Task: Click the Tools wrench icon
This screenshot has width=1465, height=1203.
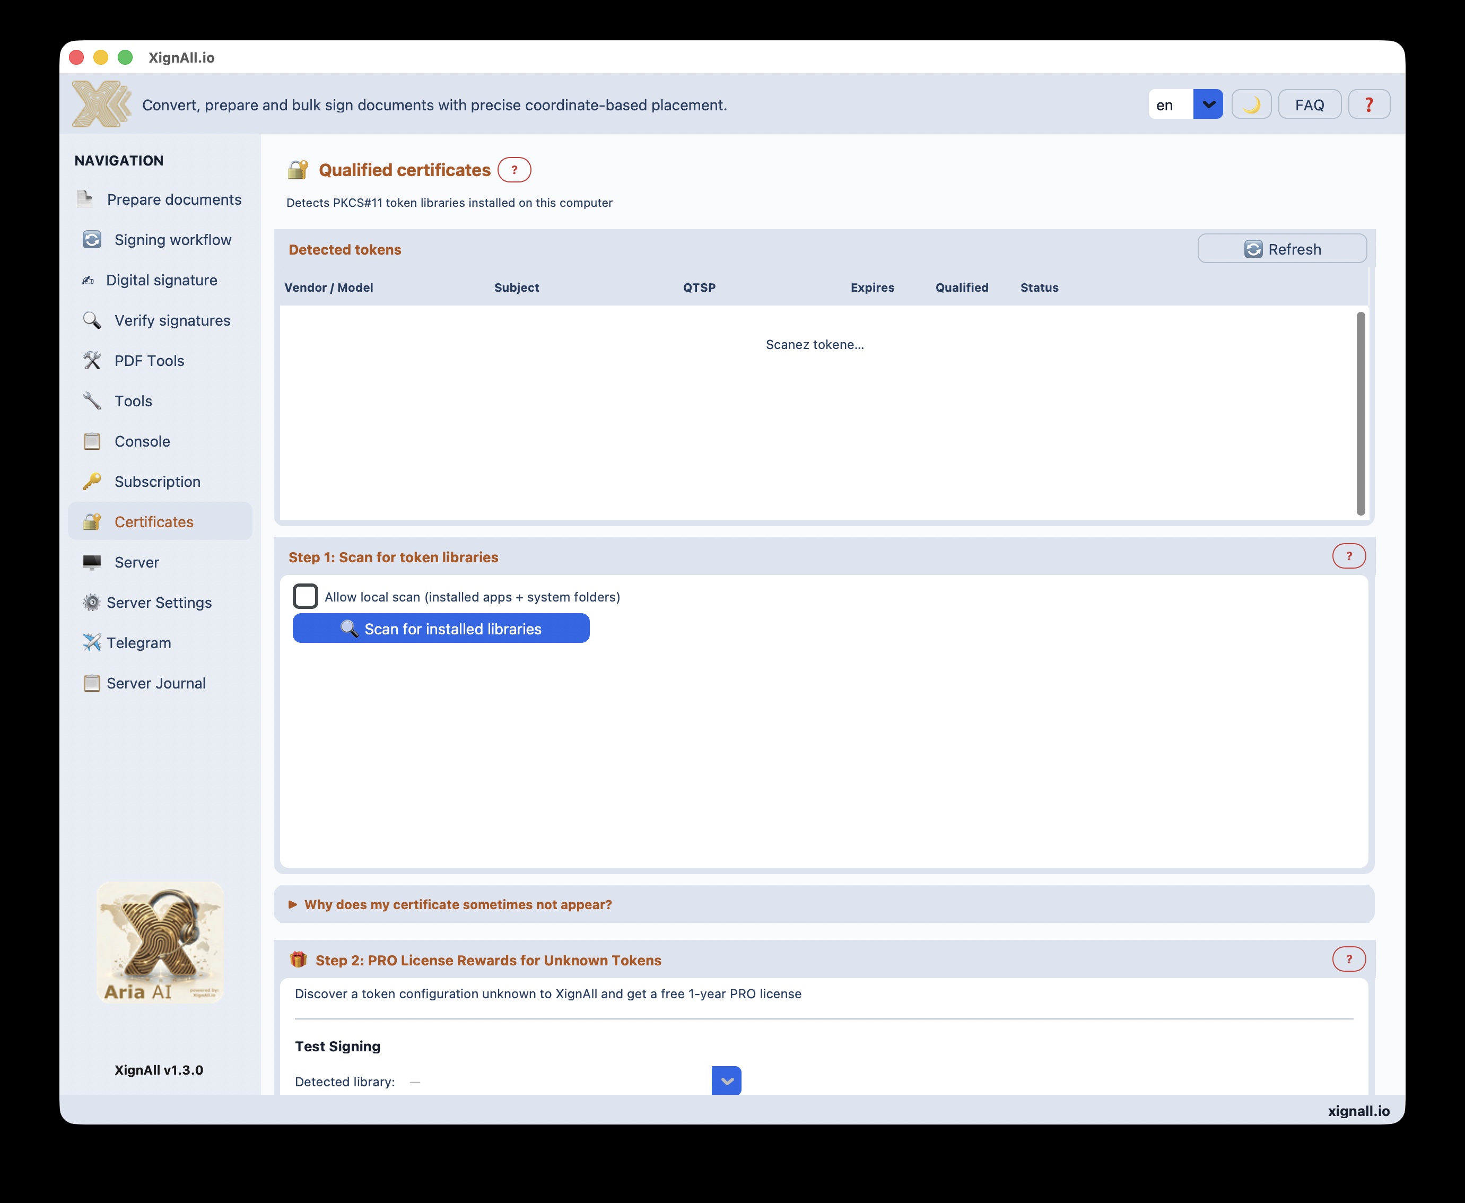Action: 92,400
